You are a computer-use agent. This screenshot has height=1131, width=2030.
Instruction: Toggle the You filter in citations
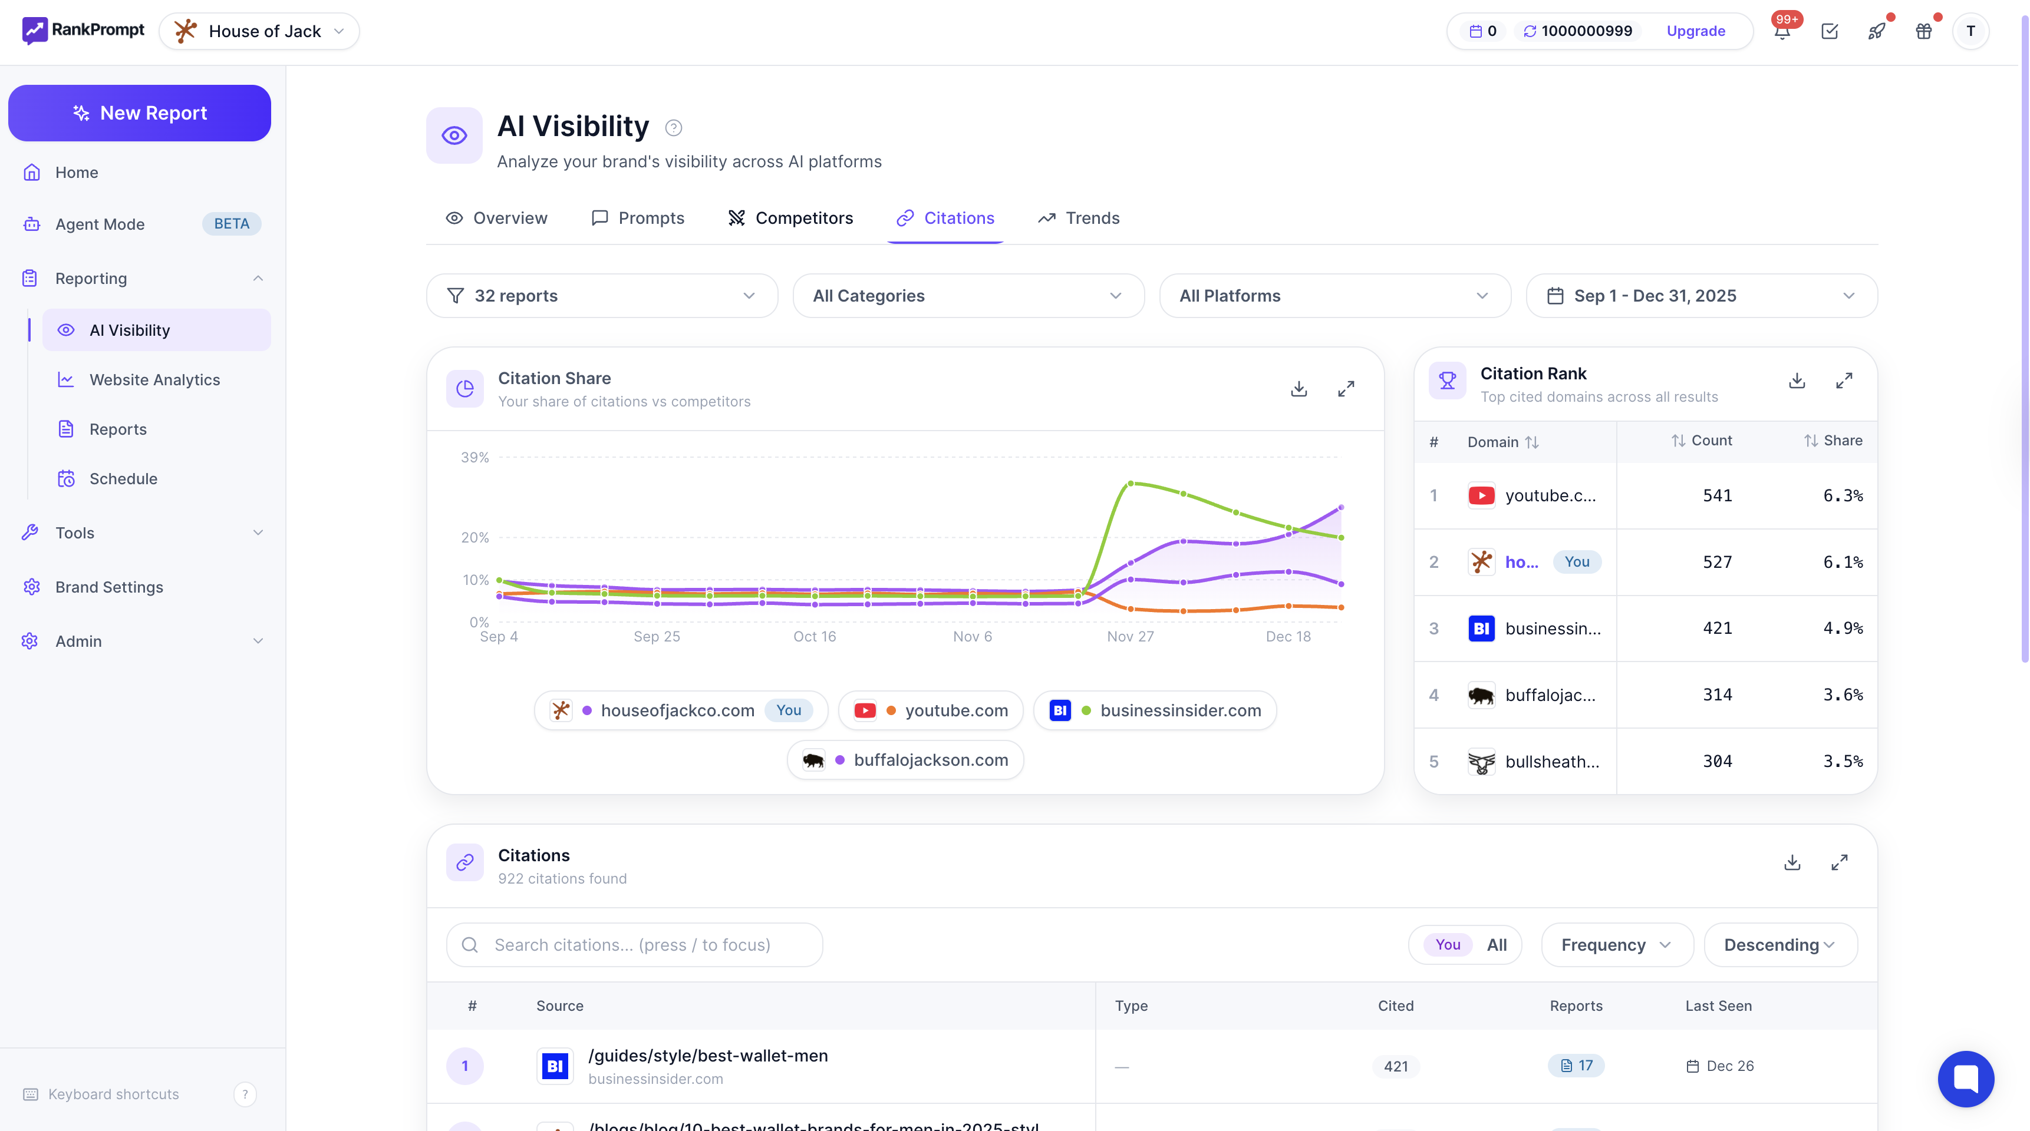(x=1448, y=944)
